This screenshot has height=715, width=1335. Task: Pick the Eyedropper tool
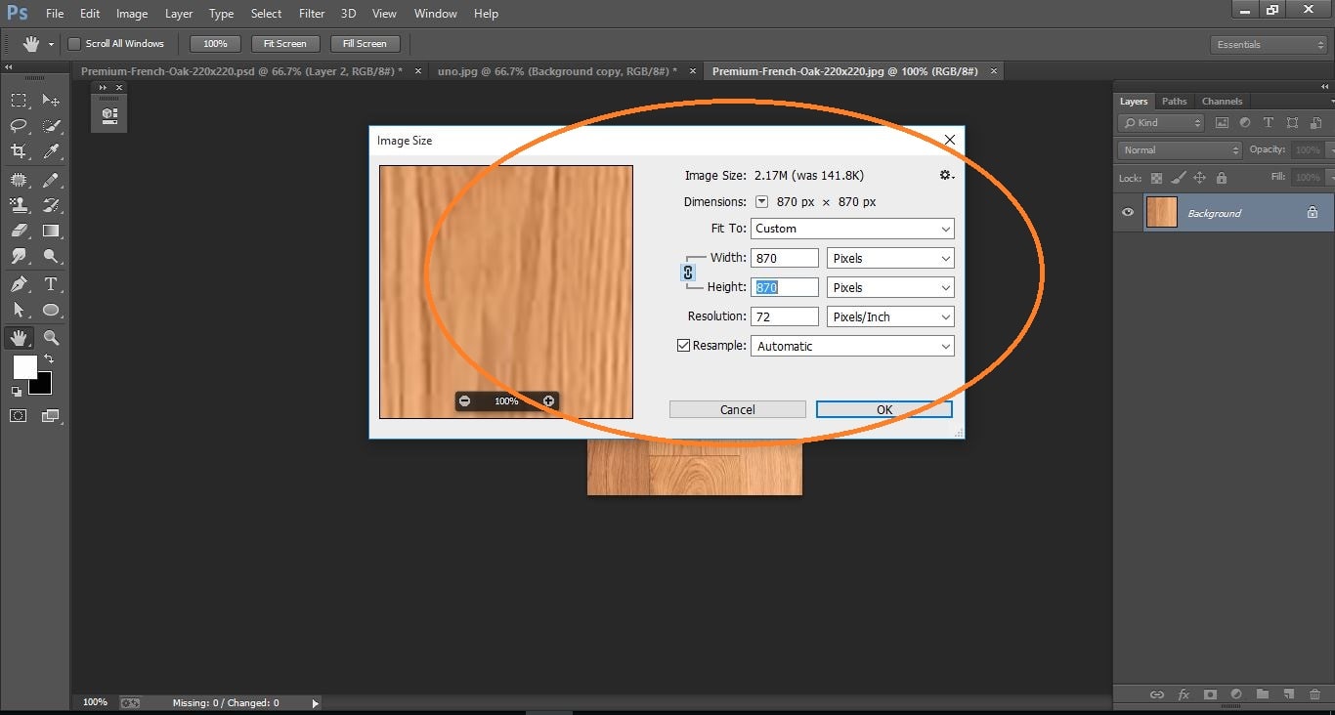[x=51, y=151]
